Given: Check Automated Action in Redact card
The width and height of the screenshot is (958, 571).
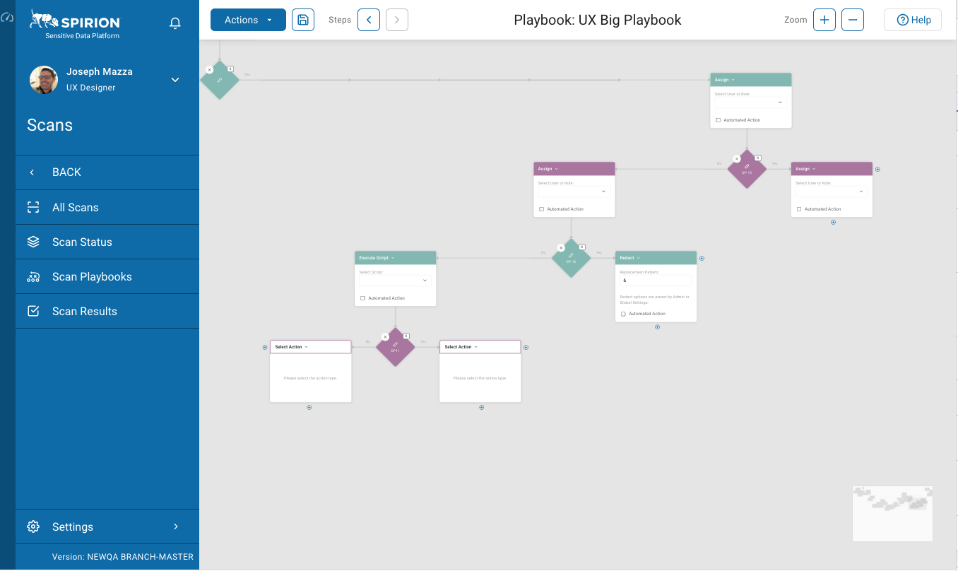Looking at the screenshot, I should coord(623,314).
